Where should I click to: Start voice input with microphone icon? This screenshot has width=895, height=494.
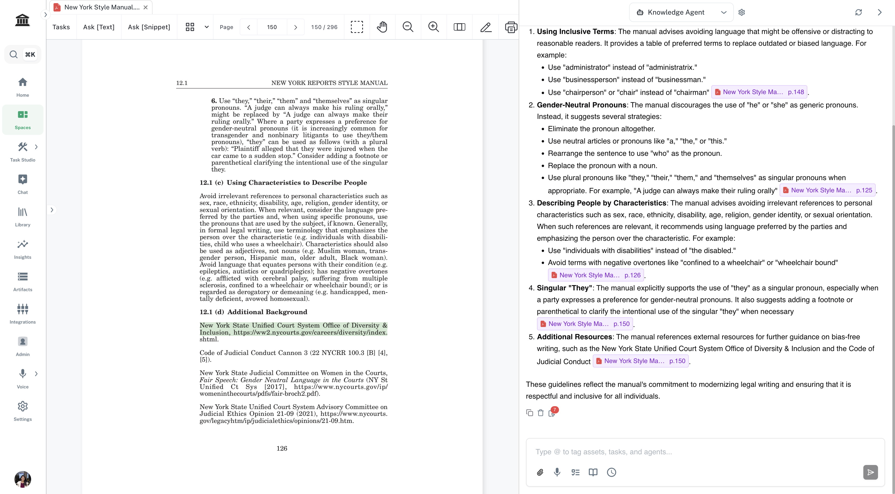557,472
